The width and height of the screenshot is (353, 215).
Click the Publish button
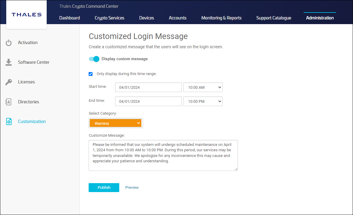pyautogui.click(x=104, y=188)
